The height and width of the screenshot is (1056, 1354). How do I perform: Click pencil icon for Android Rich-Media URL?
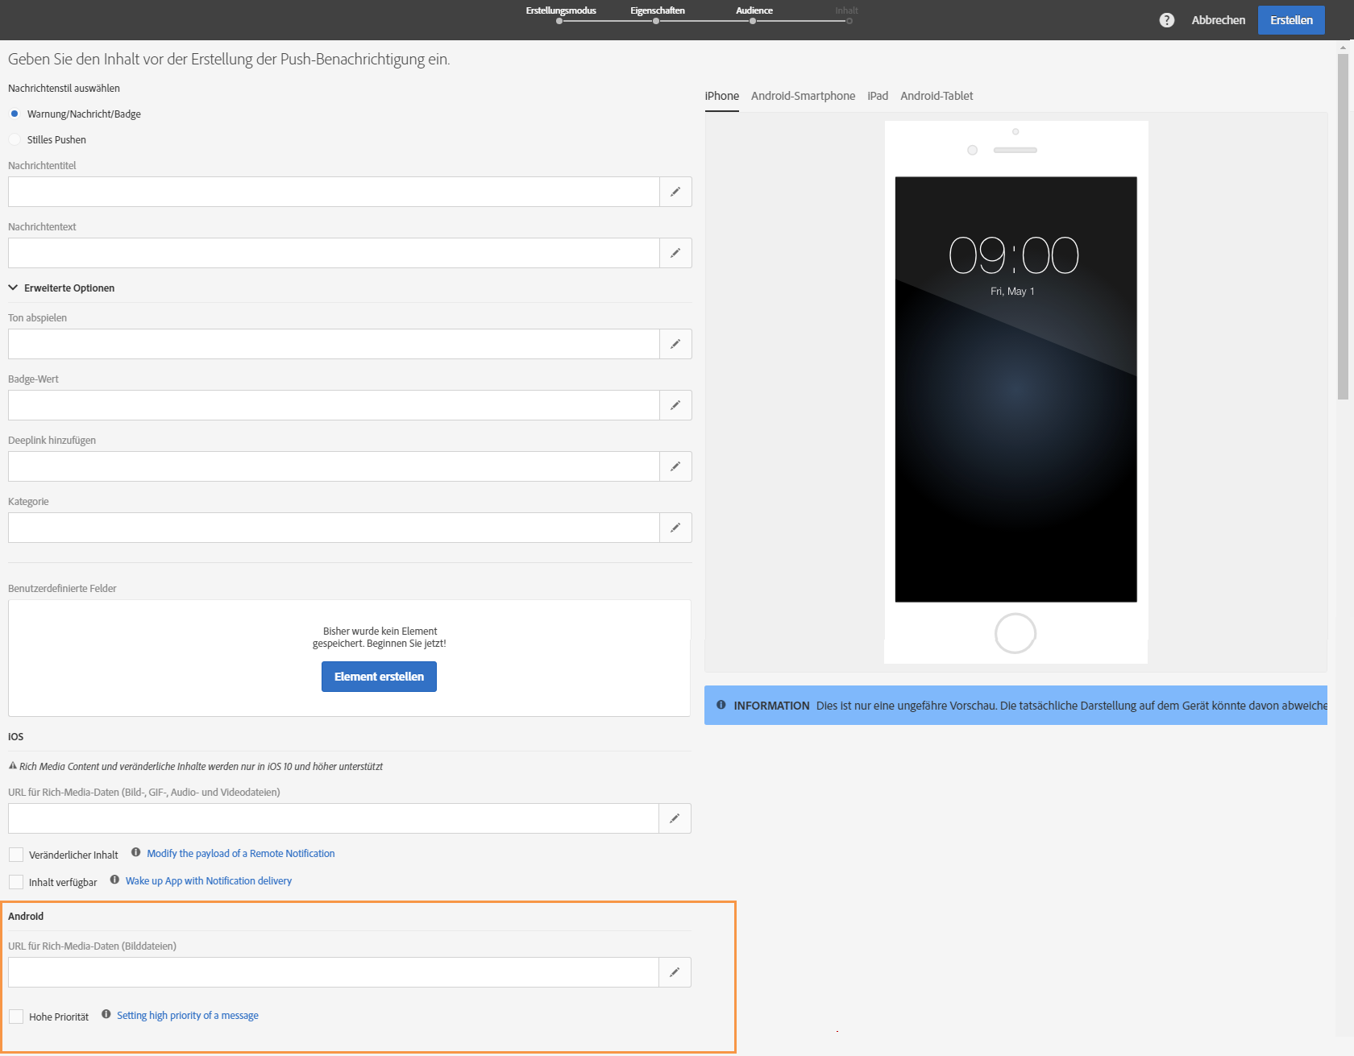pyautogui.click(x=675, y=972)
